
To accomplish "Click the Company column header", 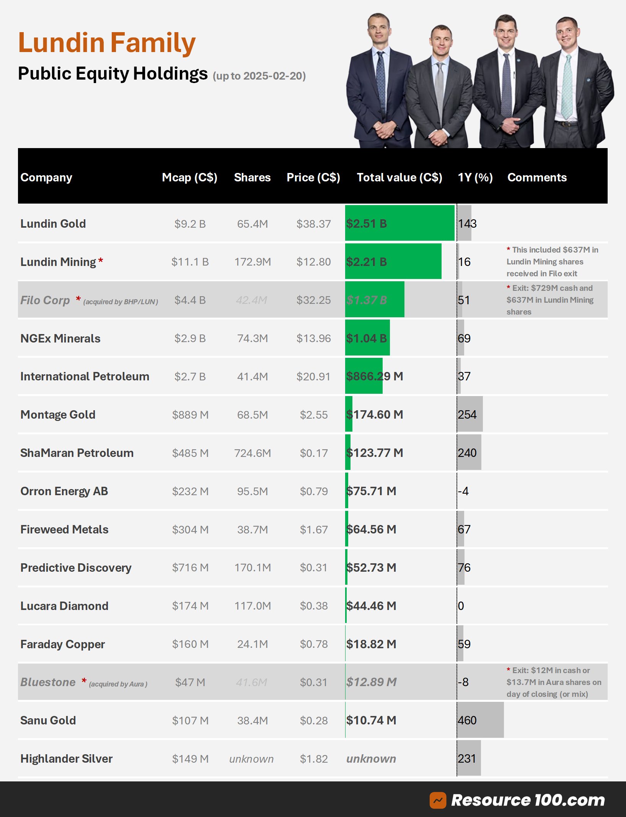I will tap(46, 178).
